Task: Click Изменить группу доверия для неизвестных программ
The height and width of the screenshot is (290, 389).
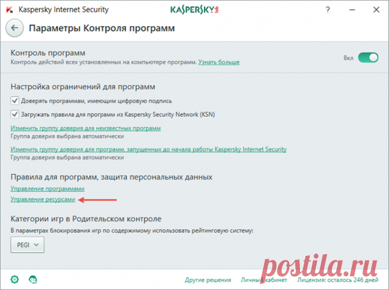Action: (85, 128)
